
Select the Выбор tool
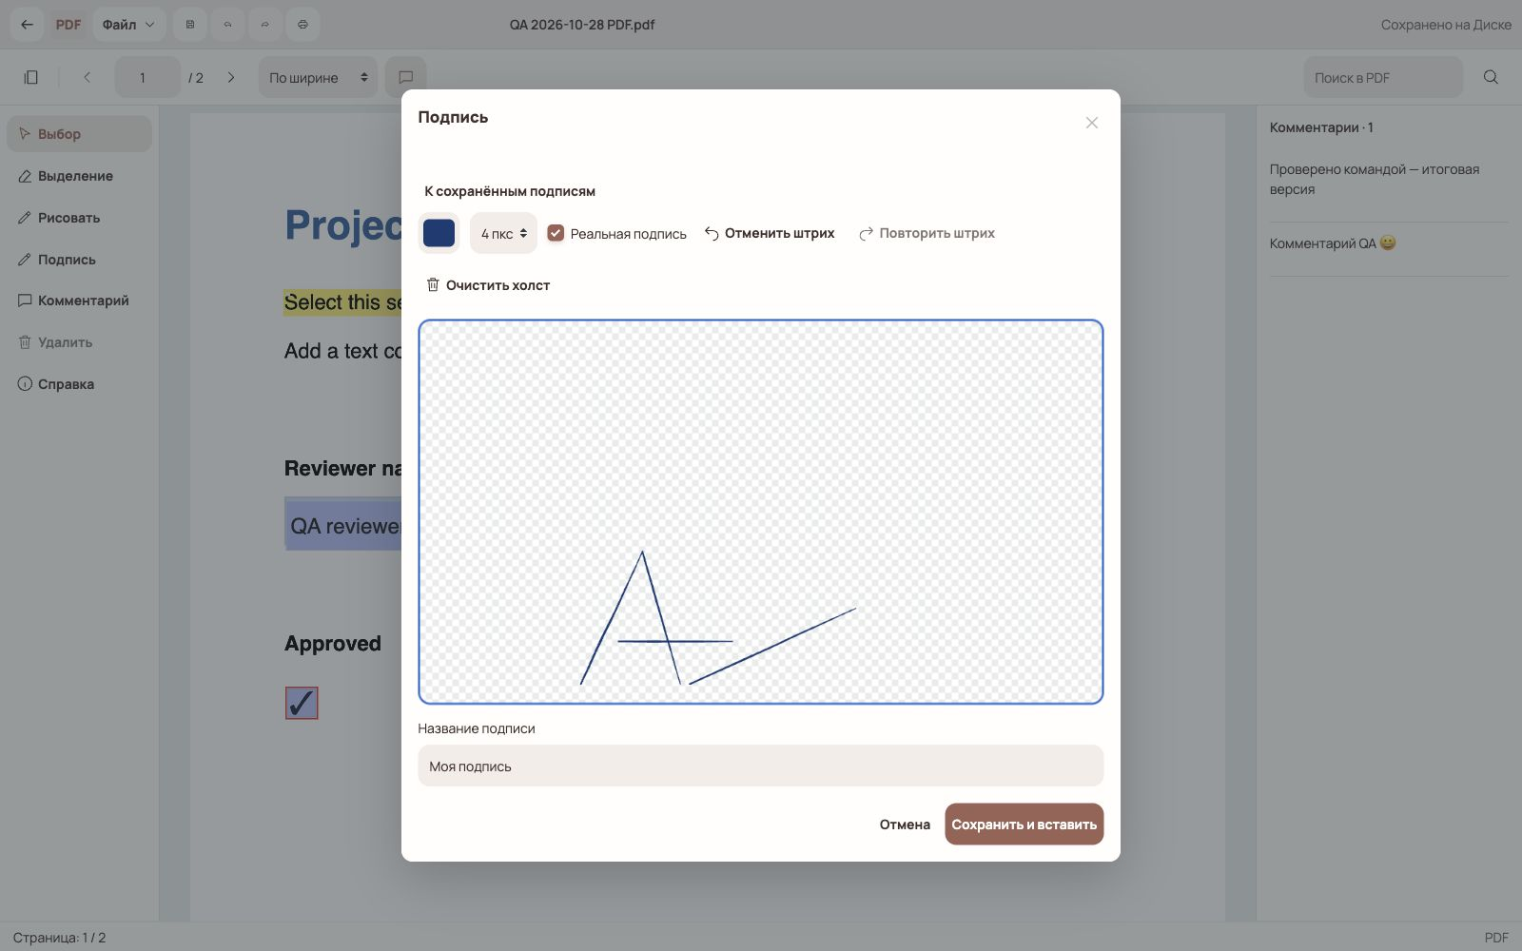pos(79,134)
